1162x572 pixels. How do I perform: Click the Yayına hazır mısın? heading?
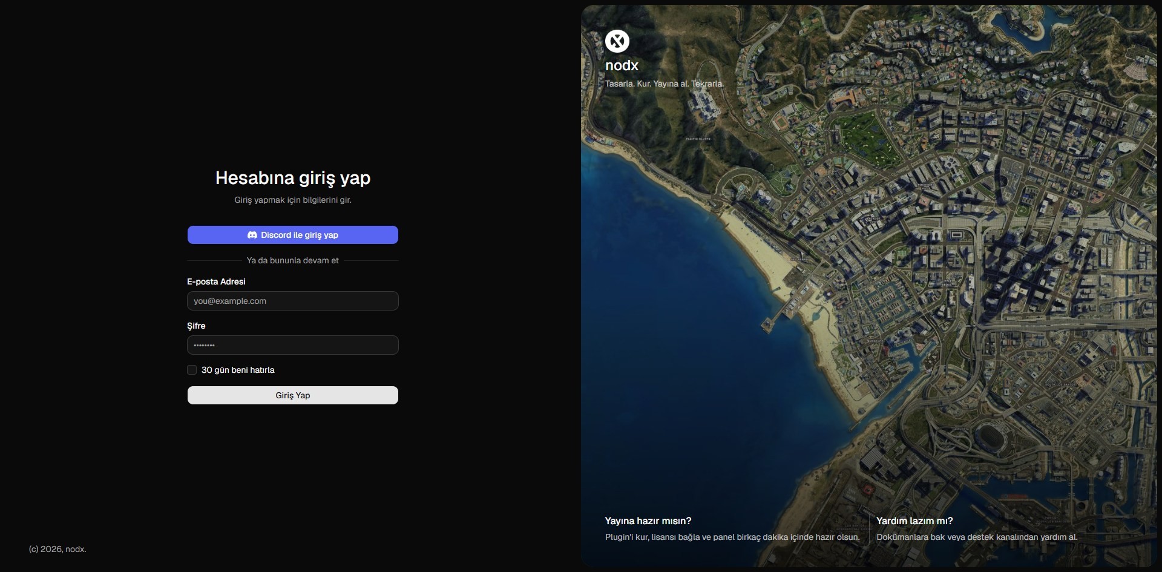point(648,521)
